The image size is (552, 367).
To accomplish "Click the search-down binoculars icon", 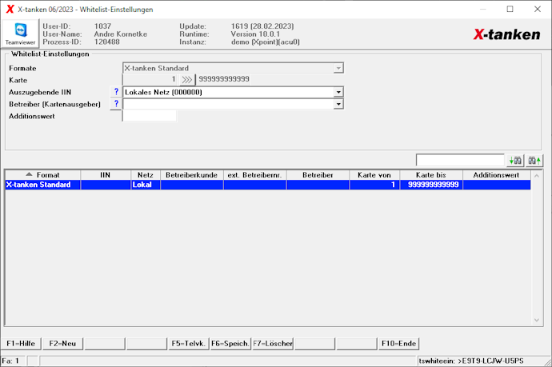I will point(515,161).
